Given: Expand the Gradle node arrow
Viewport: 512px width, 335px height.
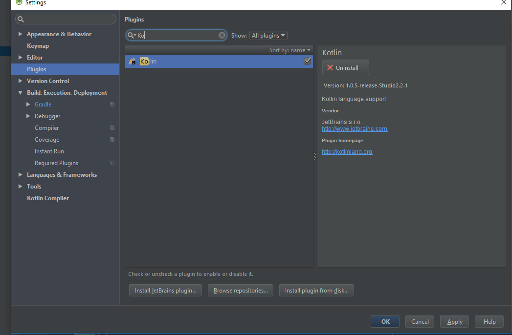Looking at the screenshot, I should [28, 105].
